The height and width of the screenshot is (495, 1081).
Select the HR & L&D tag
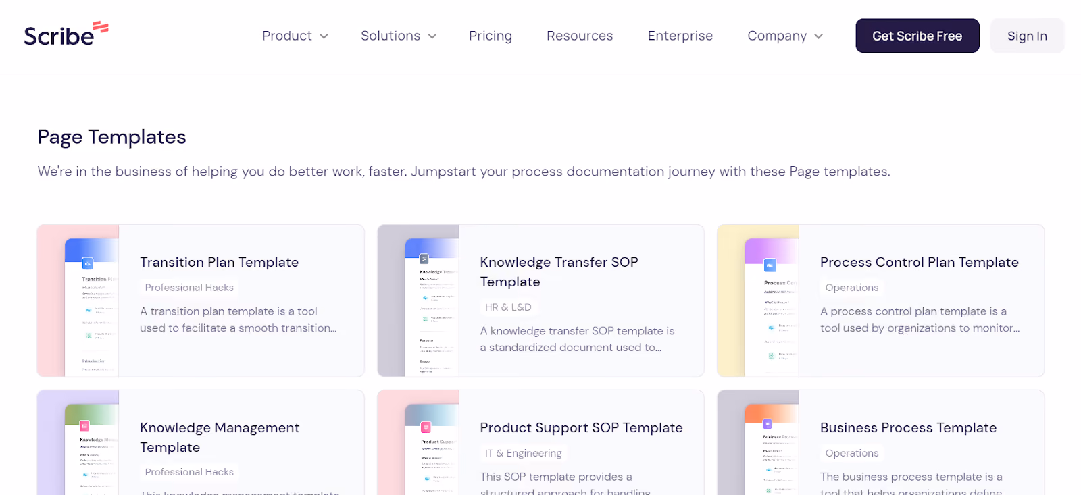coord(508,307)
